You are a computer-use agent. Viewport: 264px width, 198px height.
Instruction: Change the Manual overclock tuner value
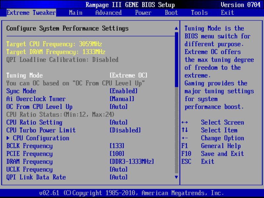[122, 99]
